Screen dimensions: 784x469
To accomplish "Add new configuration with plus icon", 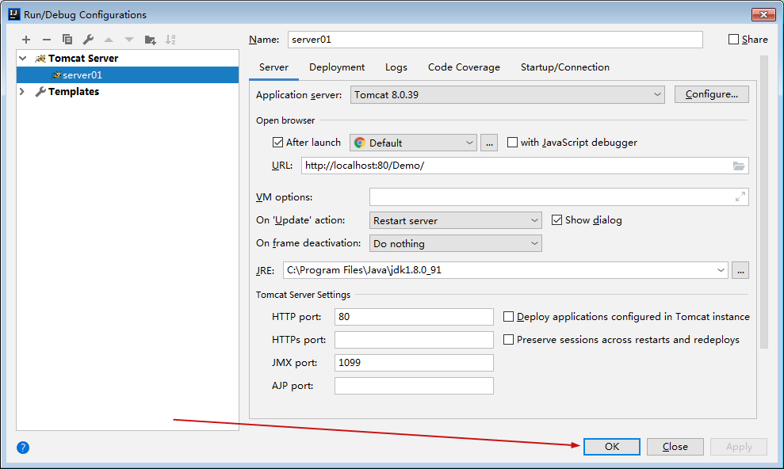I will coord(26,40).
